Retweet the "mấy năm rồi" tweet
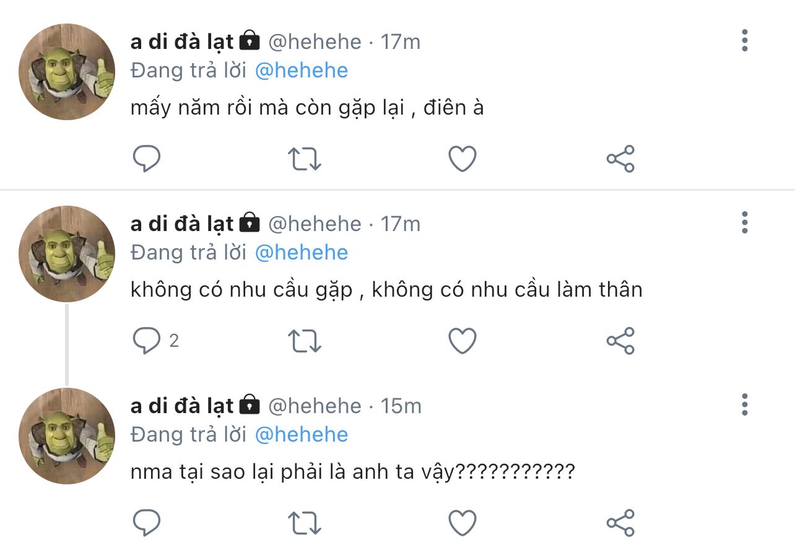Screen dimensions: 795x550 305,159
